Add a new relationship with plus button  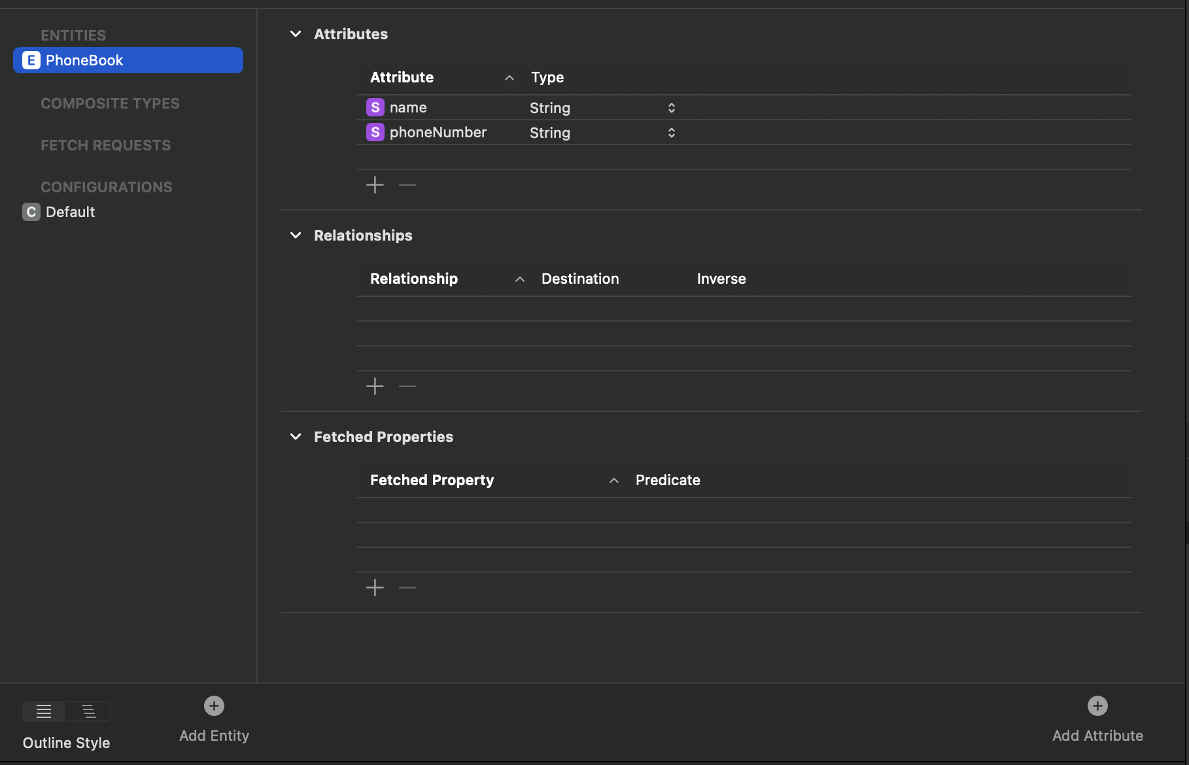coord(375,386)
